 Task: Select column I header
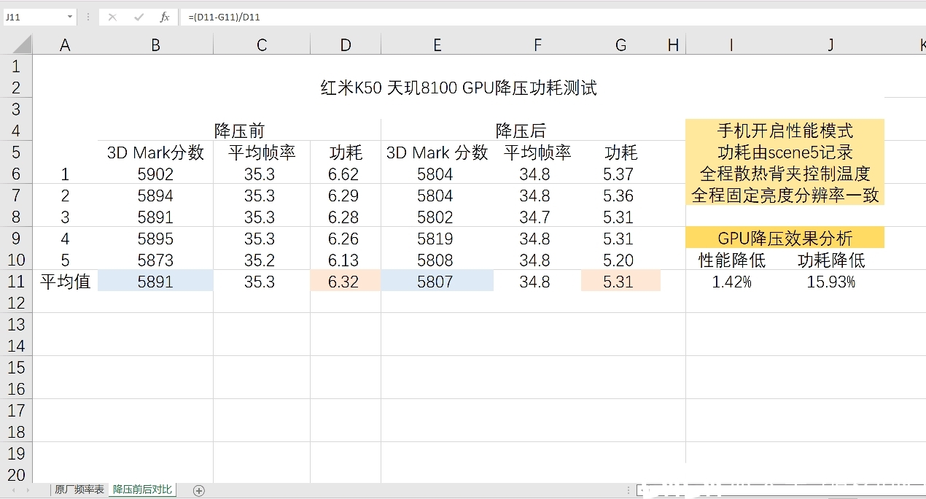click(x=731, y=45)
